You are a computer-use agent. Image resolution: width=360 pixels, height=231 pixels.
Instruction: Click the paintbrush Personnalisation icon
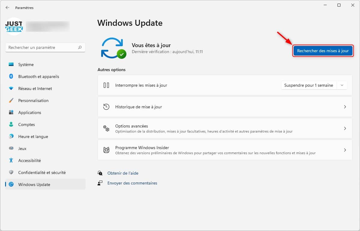click(11, 100)
